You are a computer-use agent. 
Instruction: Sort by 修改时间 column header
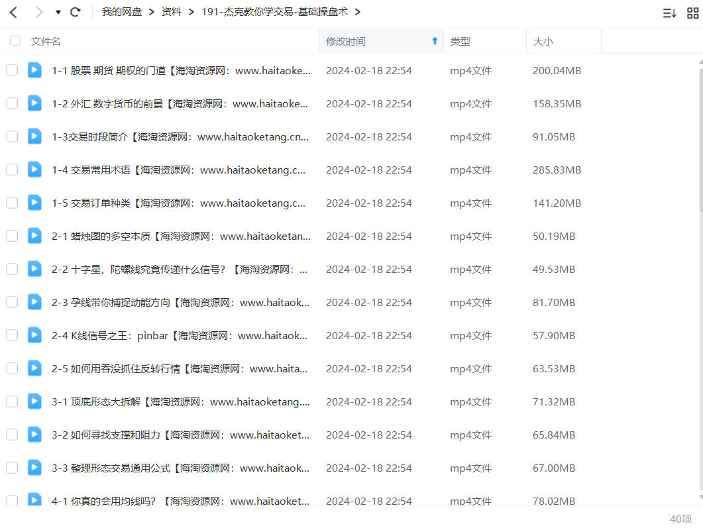pyautogui.click(x=345, y=41)
